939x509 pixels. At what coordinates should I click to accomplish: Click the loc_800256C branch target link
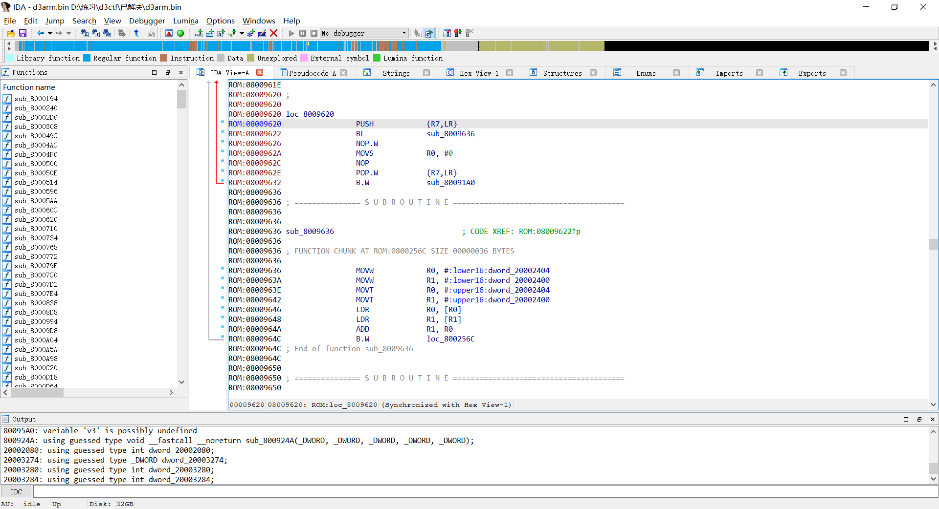click(x=450, y=339)
